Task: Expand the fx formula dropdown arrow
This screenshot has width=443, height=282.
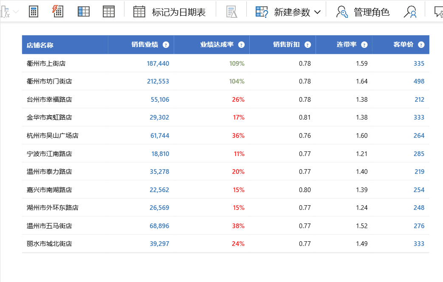Action: click(16, 12)
